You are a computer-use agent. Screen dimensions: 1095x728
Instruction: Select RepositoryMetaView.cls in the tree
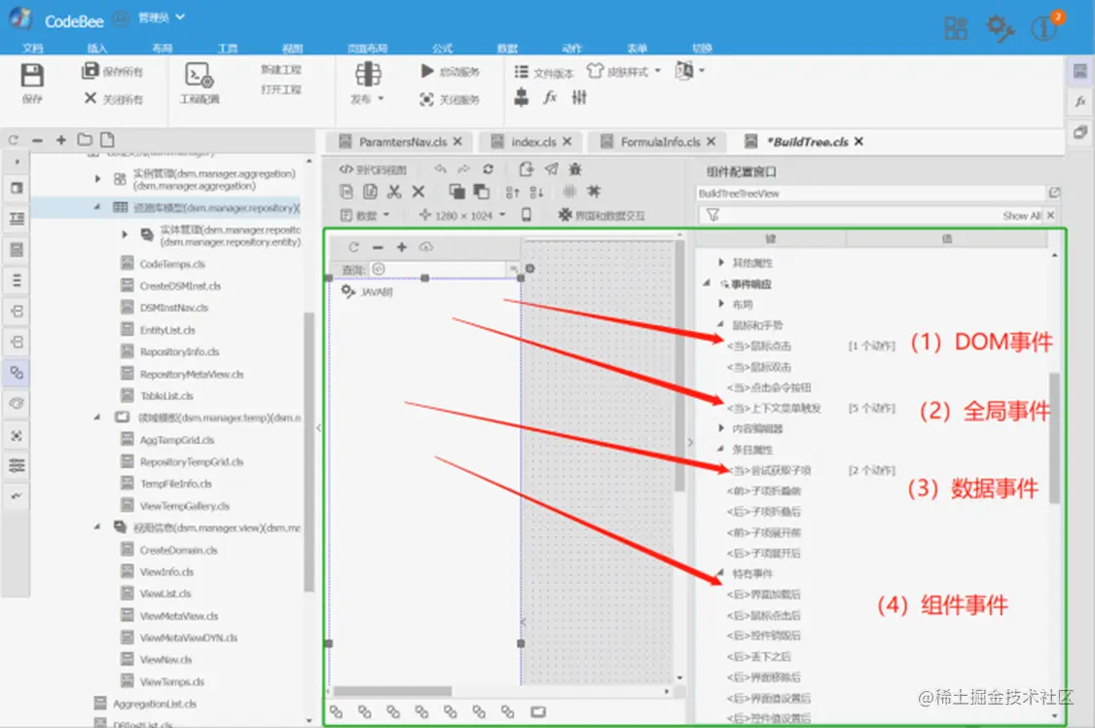click(192, 374)
